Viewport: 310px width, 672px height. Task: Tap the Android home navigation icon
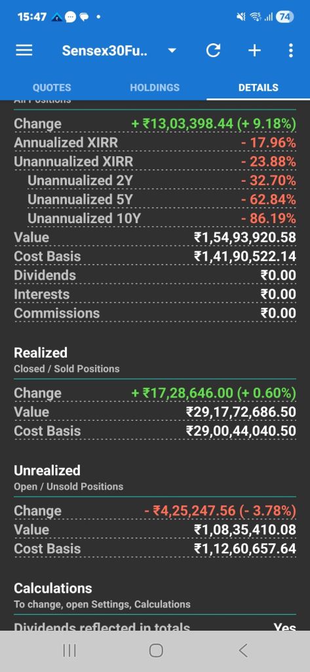pyautogui.click(x=156, y=650)
